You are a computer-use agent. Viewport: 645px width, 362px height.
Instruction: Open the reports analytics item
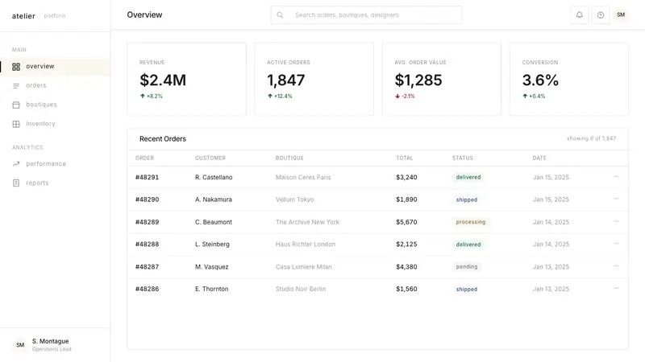point(55,183)
